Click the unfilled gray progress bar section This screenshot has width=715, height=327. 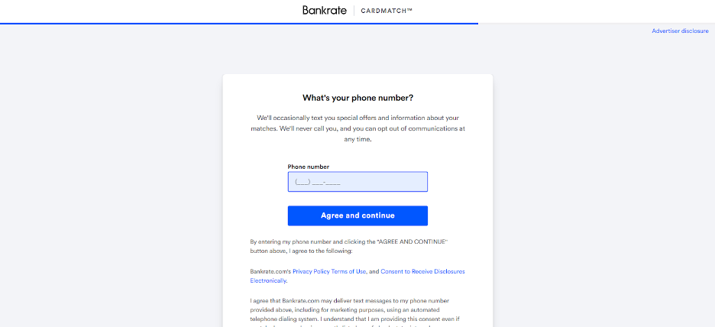coord(596,23)
